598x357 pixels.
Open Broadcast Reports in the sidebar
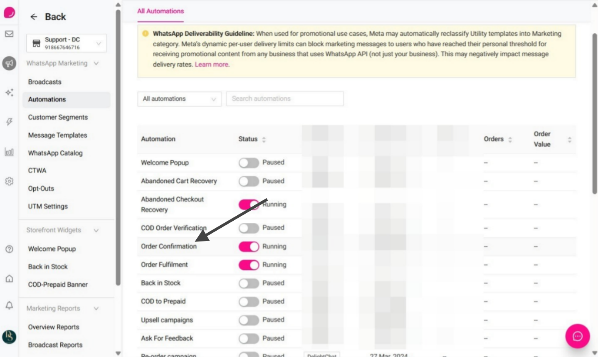point(55,345)
